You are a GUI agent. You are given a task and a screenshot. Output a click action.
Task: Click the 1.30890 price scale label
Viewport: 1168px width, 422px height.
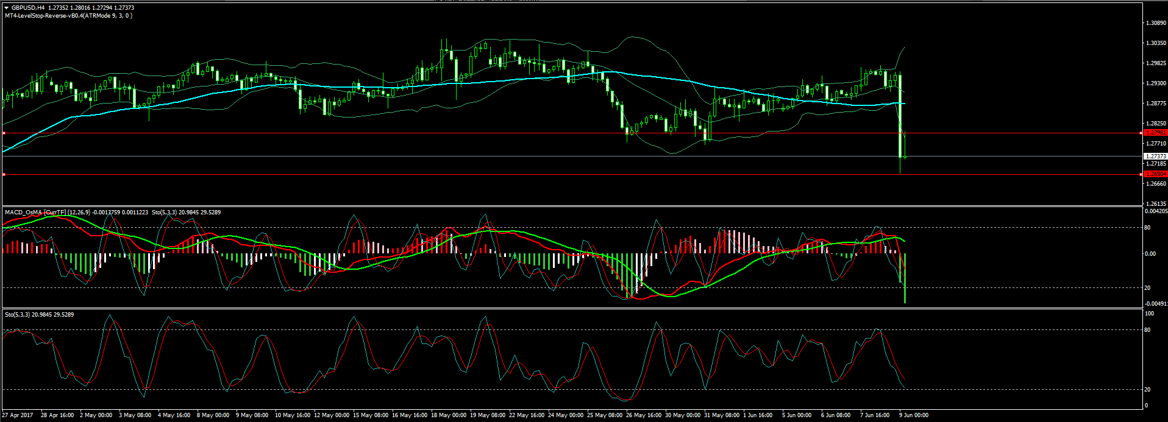pyautogui.click(x=1156, y=23)
